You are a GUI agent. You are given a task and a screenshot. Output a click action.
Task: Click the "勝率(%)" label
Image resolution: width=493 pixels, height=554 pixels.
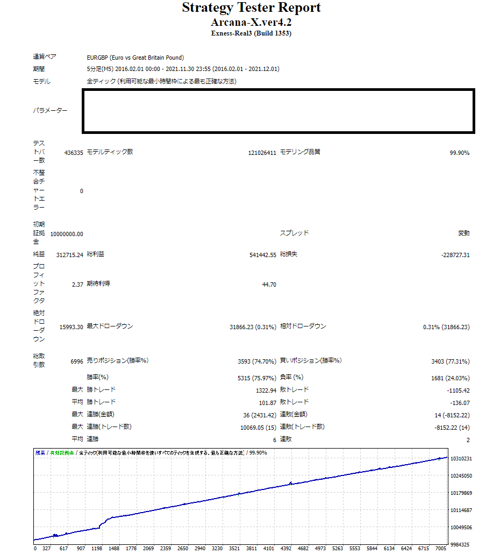point(97,377)
